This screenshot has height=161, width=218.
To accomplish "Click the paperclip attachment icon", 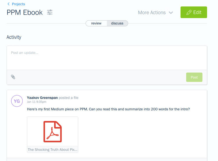I will coord(13,77).
